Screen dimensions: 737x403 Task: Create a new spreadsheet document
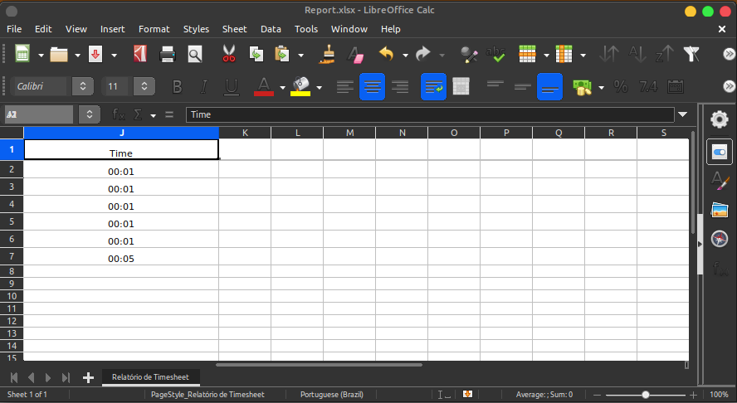coord(22,55)
